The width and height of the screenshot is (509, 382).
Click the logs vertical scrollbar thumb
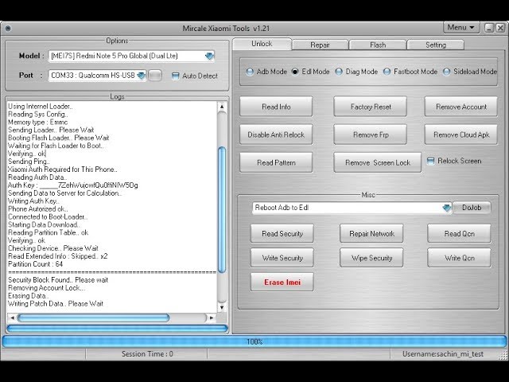tap(222, 210)
